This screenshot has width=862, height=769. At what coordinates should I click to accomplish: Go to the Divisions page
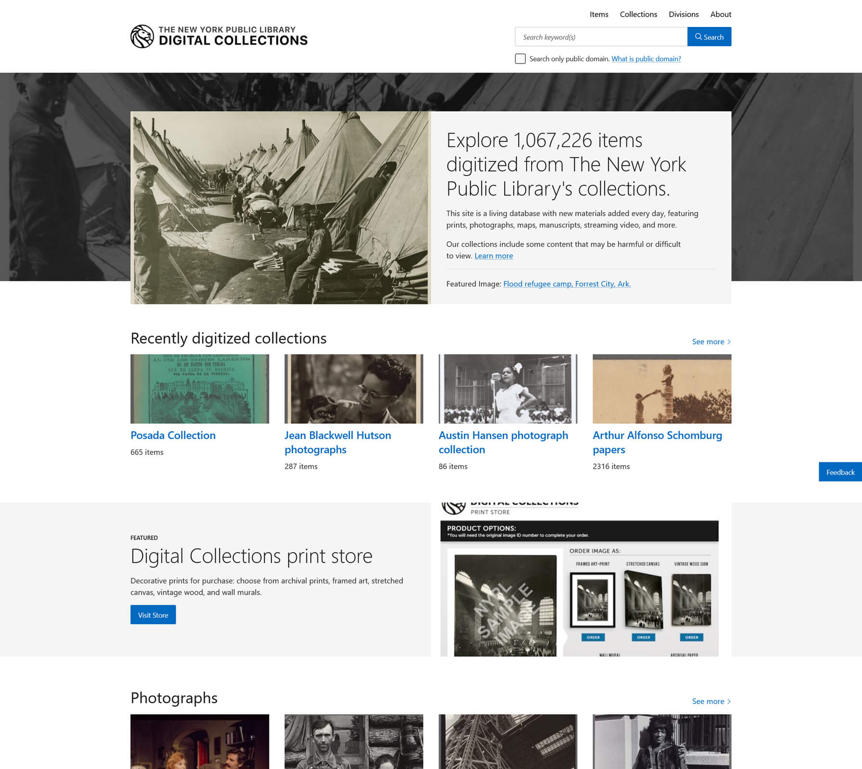[684, 14]
